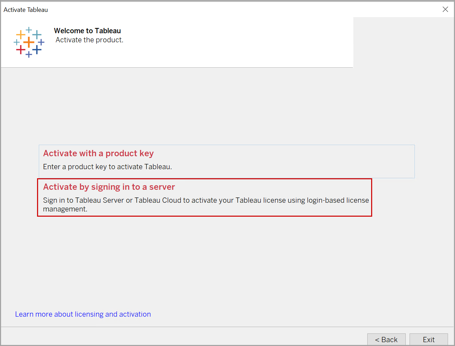The image size is (455, 346).
Task: Open Learn more about licensing and activation
Action: click(x=83, y=314)
